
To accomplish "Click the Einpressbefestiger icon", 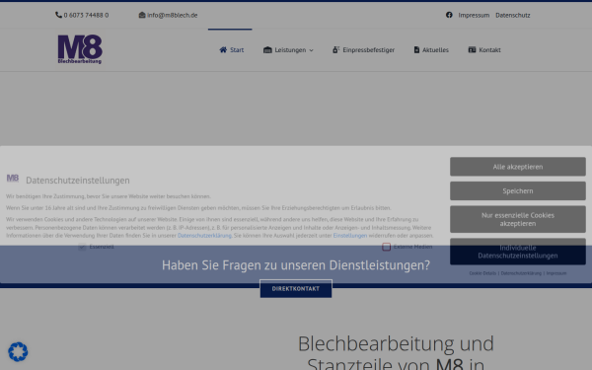I will (x=336, y=50).
